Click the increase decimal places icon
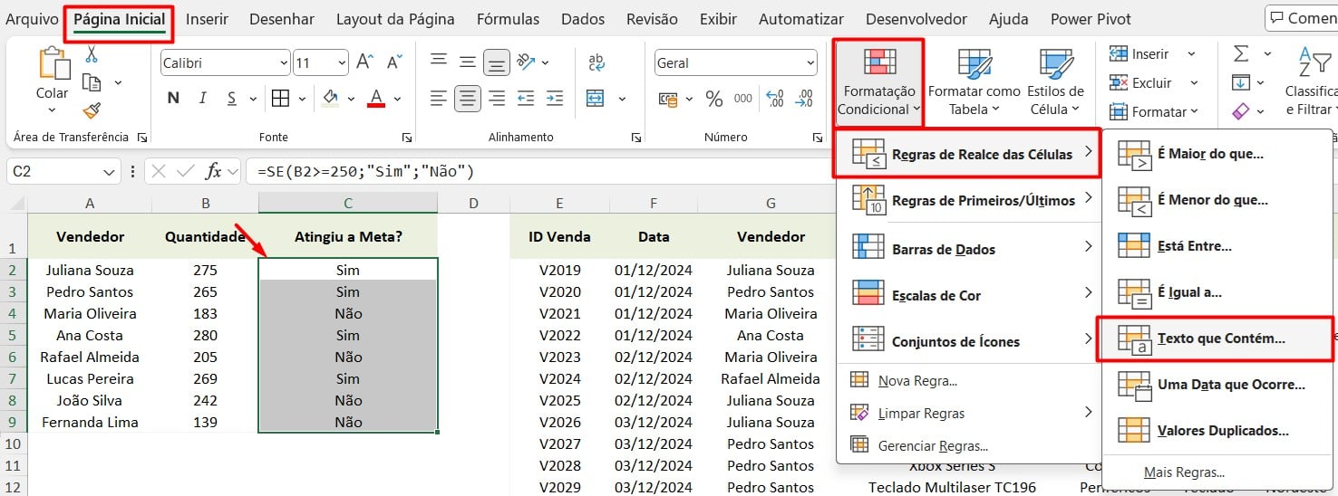 click(x=775, y=98)
